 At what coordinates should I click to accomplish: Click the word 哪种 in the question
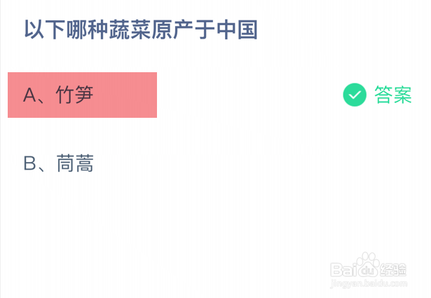86,29
